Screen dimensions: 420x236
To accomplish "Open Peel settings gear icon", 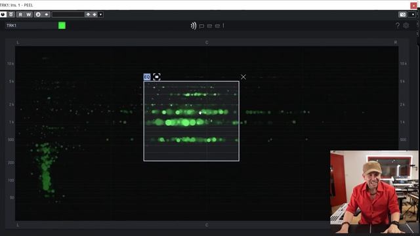I will coord(406,26).
